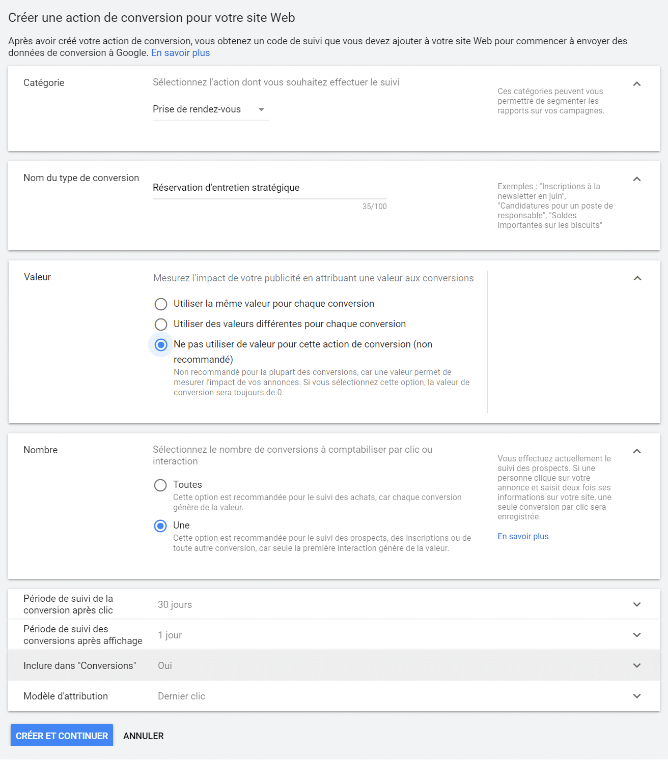668x761 pixels.
Task: Click the conversion name text field
Action: (269, 188)
